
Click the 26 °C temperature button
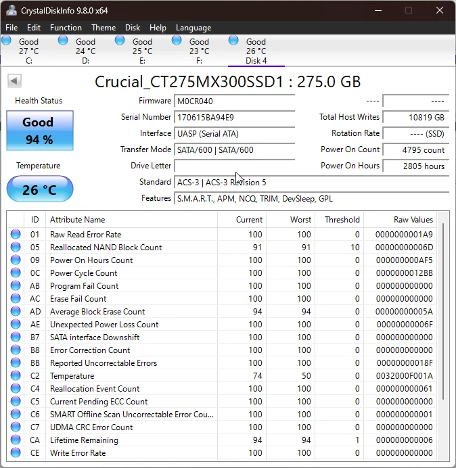point(40,189)
